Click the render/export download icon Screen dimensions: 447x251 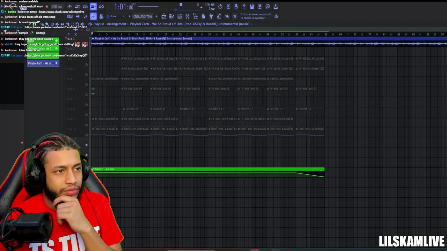[276, 7]
